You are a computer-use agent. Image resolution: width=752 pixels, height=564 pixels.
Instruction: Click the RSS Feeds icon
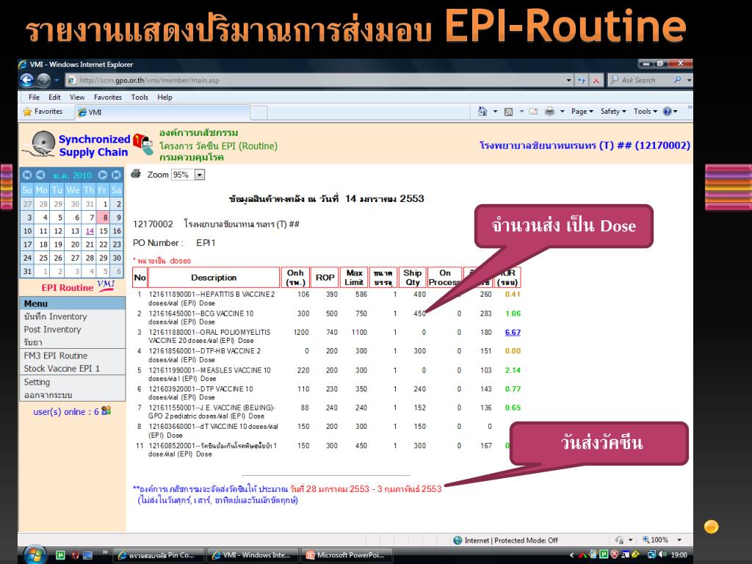pyautogui.click(x=509, y=112)
